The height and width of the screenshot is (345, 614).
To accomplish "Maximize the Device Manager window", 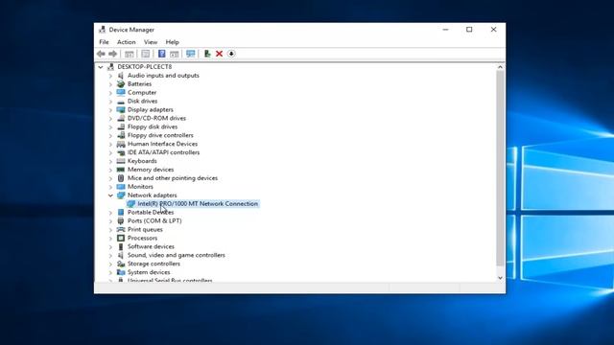I will coord(469,30).
